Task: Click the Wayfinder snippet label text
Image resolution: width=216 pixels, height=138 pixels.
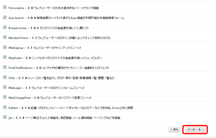Action: coord(55,58)
